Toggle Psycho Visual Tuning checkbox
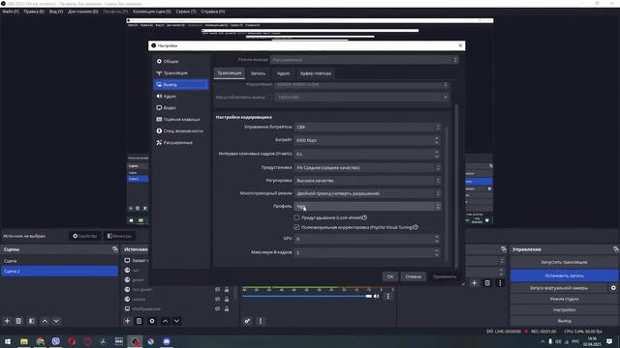The image size is (620, 348). click(x=296, y=227)
